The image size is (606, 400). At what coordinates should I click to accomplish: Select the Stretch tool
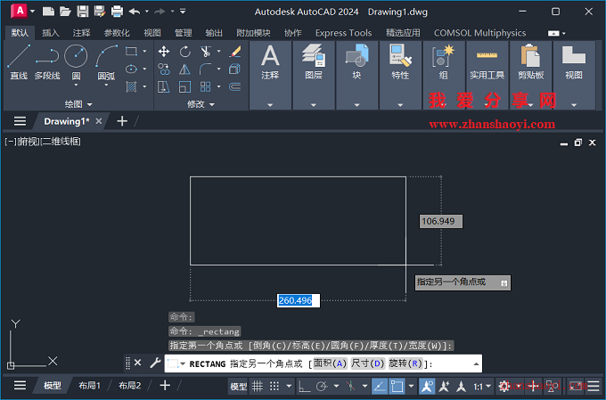(x=164, y=87)
